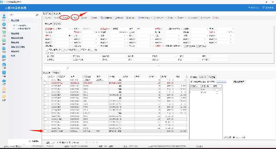Expand the export toolbar dropdown arrow

(x=186, y=18)
